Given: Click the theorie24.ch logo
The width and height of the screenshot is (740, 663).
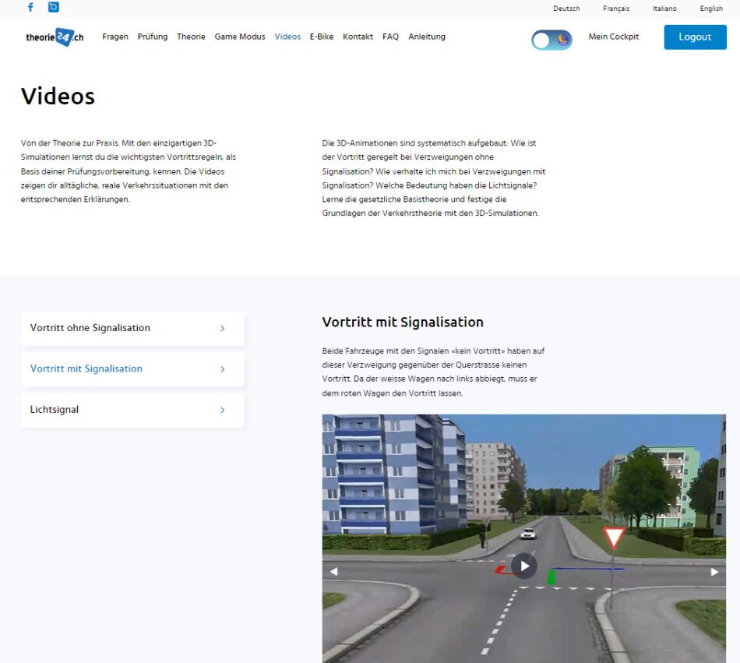Looking at the screenshot, I should (x=55, y=37).
